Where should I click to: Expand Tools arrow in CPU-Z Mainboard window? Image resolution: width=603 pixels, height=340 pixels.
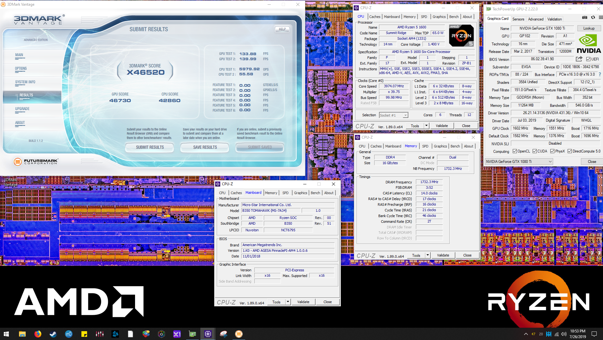(287, 302)
